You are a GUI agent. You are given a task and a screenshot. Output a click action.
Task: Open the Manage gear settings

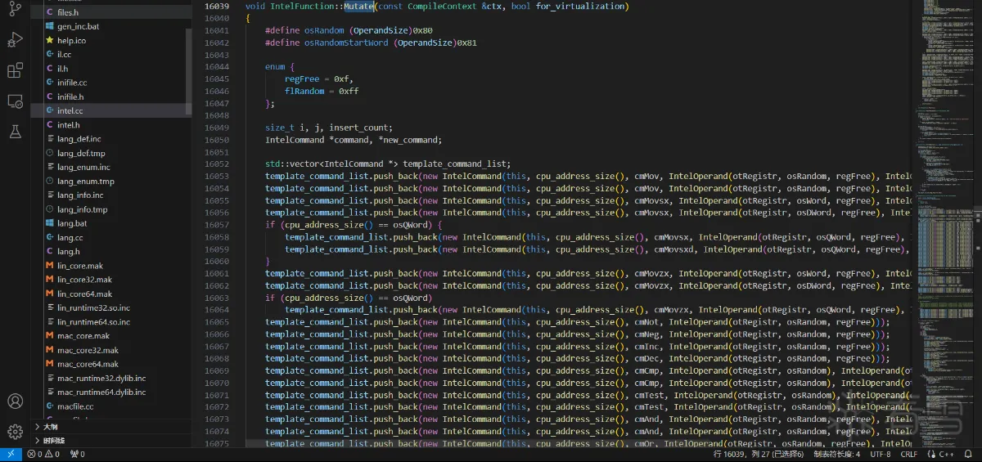click(x=15, y=432)
